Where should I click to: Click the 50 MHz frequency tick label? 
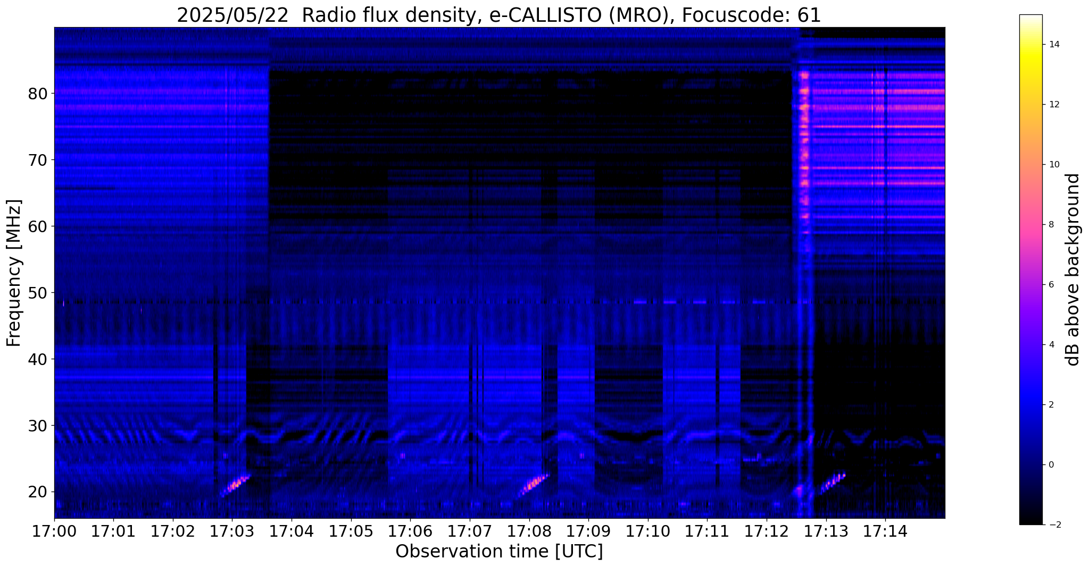click(37, 292)
